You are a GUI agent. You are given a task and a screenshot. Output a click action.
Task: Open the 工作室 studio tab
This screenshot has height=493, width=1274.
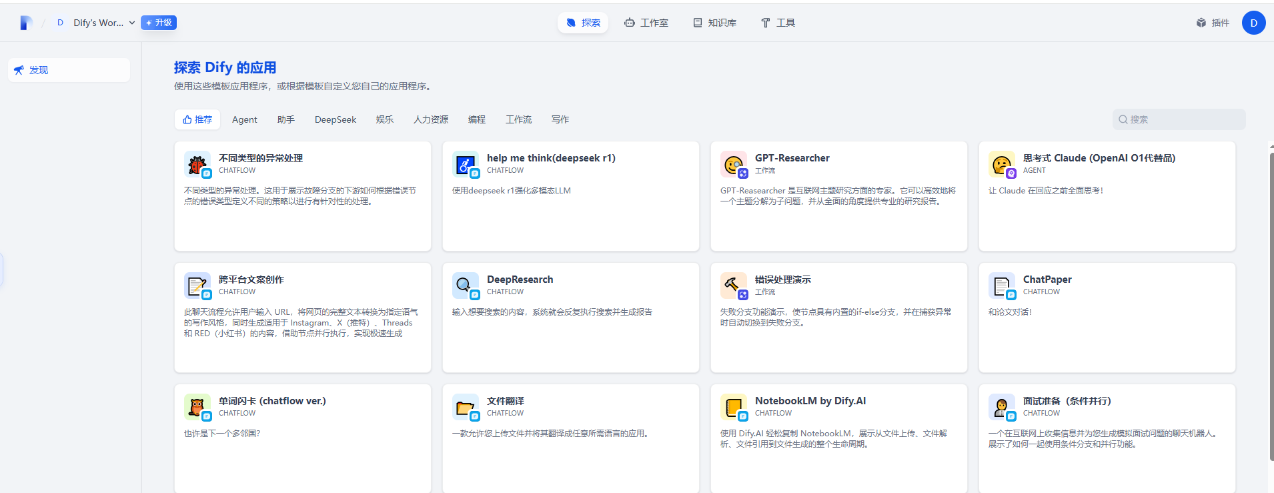pyautogui.click(x=646, y=23)
